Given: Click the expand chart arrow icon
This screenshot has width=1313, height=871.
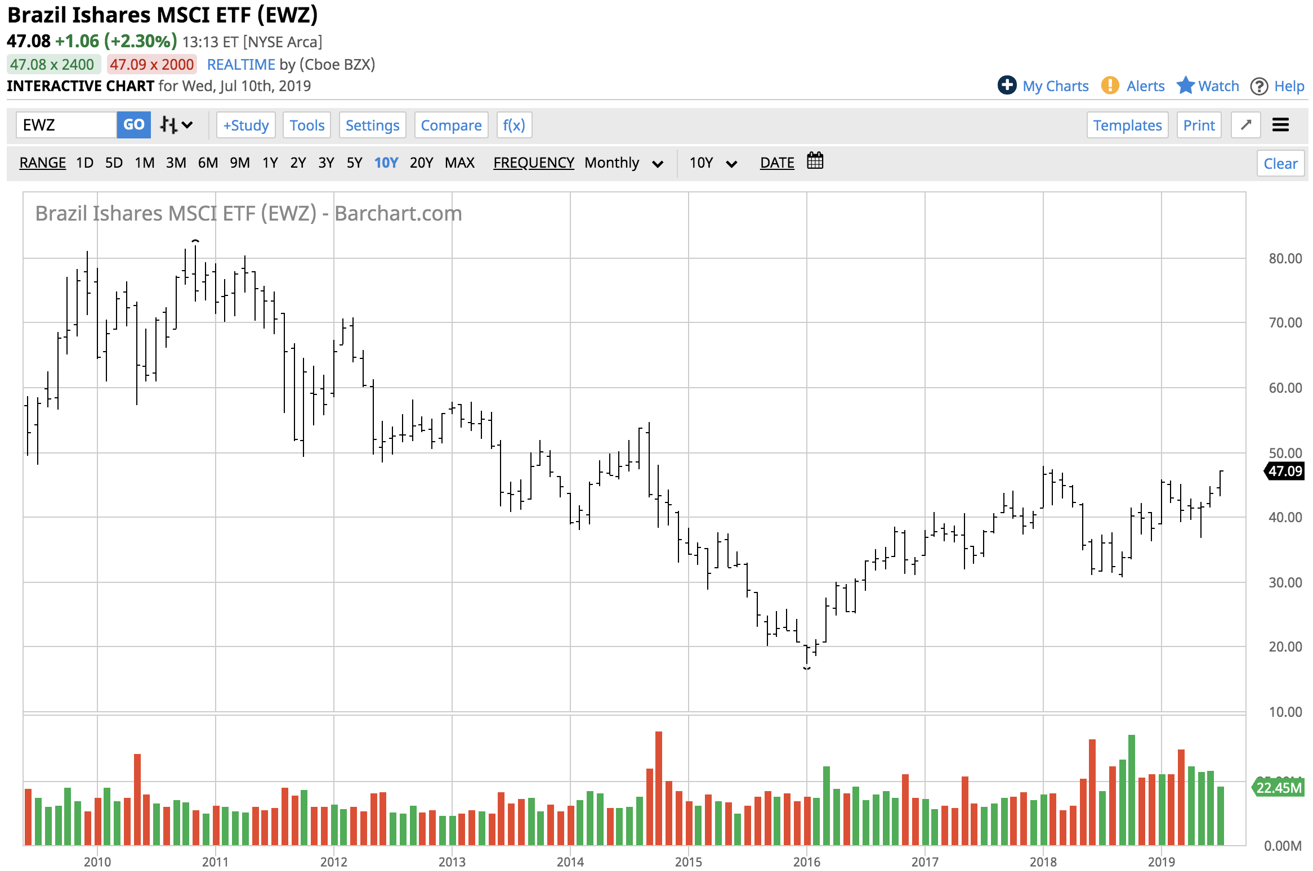Looking at the screenshot, I should point(1246,125).
